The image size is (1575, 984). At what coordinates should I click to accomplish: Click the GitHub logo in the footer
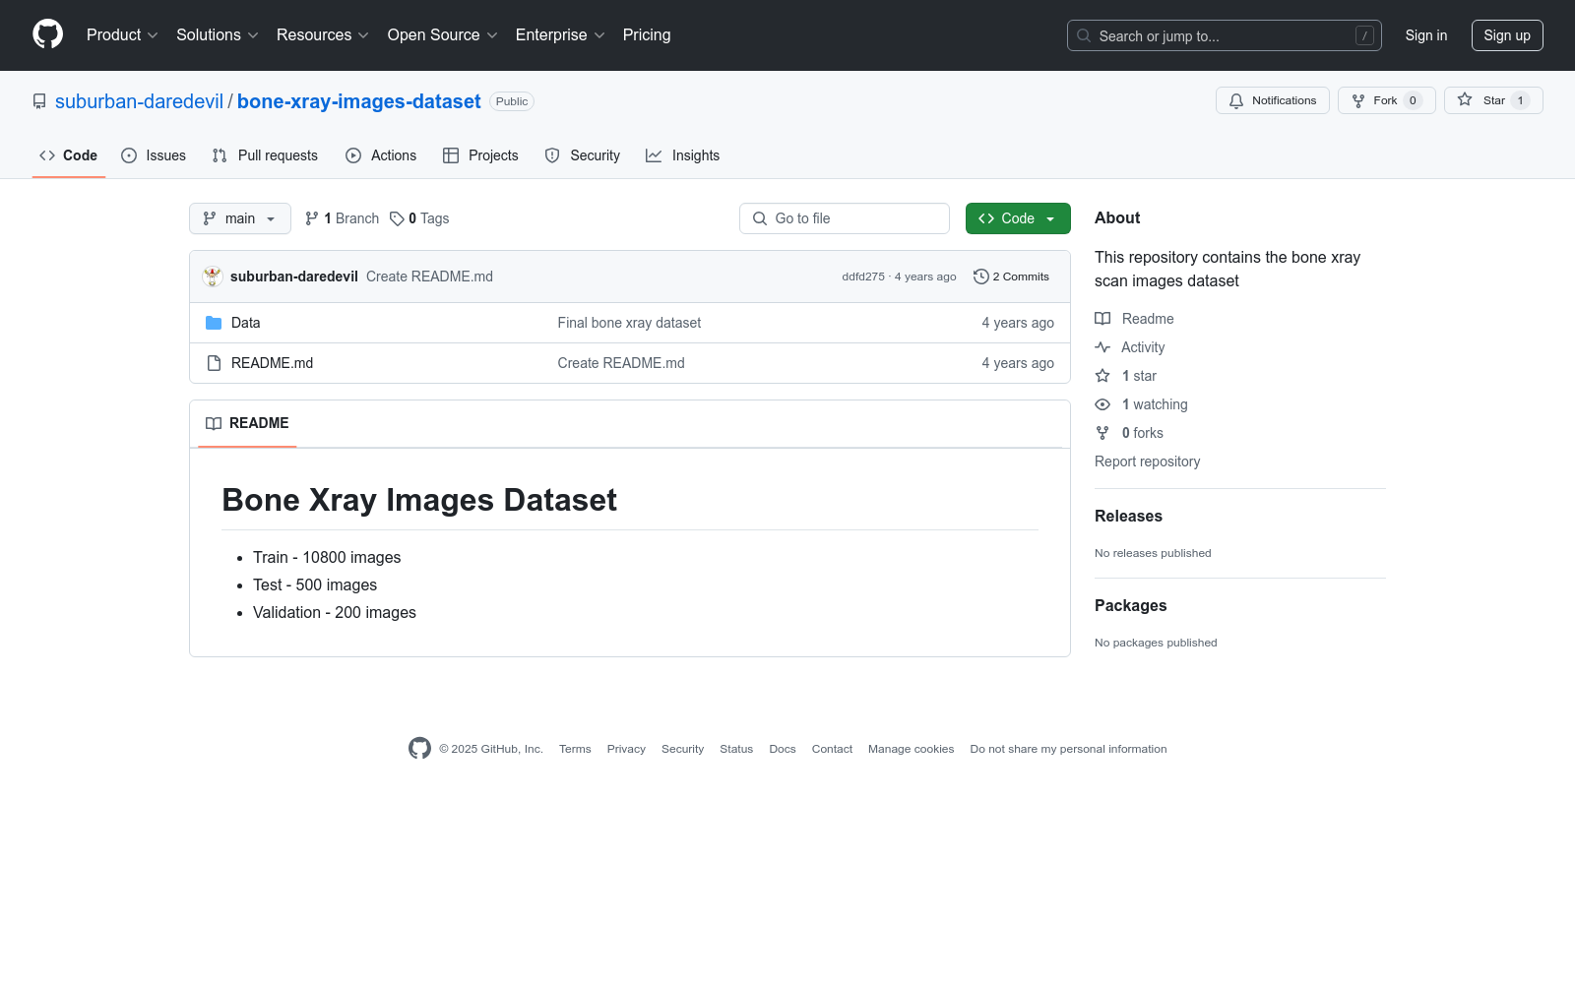[x=419, y=749]
